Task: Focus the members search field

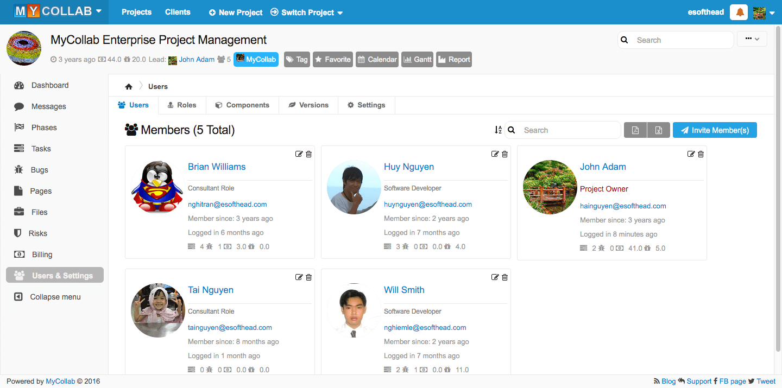Action: 563,130
